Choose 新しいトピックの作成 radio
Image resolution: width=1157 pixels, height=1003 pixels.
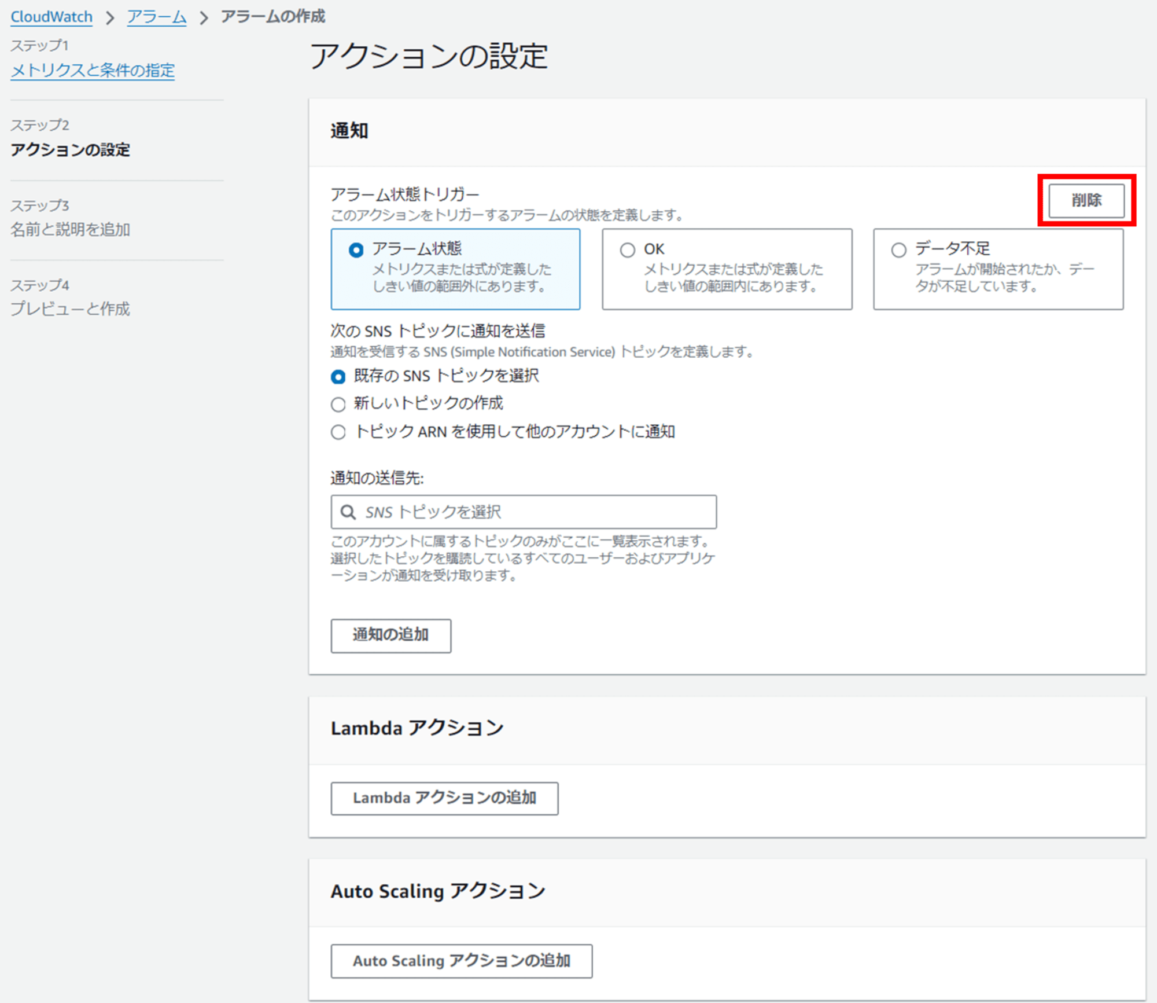[x=338, y=404]
